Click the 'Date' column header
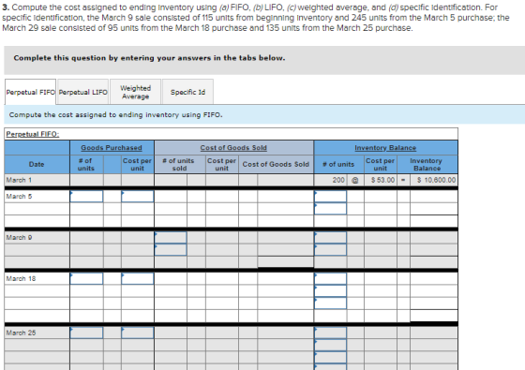525x370 pixels. pos(37,164)
